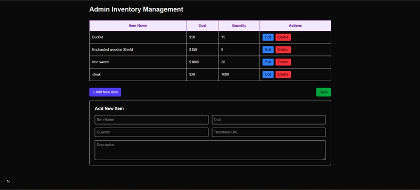Click inside the Description text area
420x190 pixels.
[x=211, y=150]
